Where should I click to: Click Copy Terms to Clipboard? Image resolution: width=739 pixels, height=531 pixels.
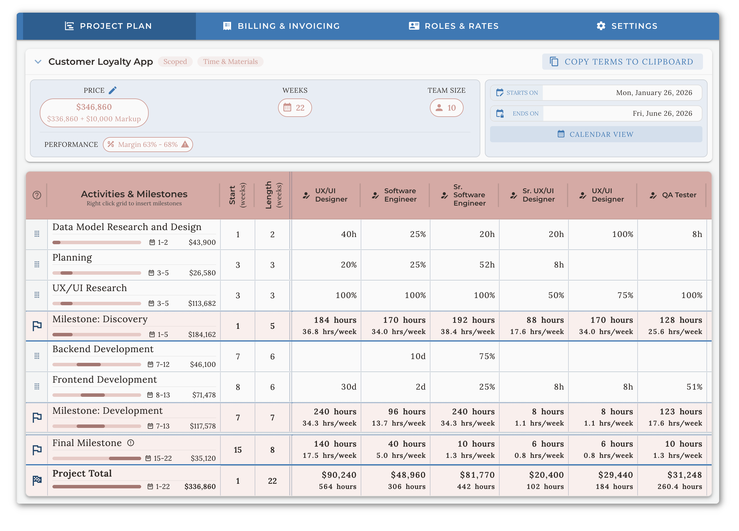pos(622,62)
